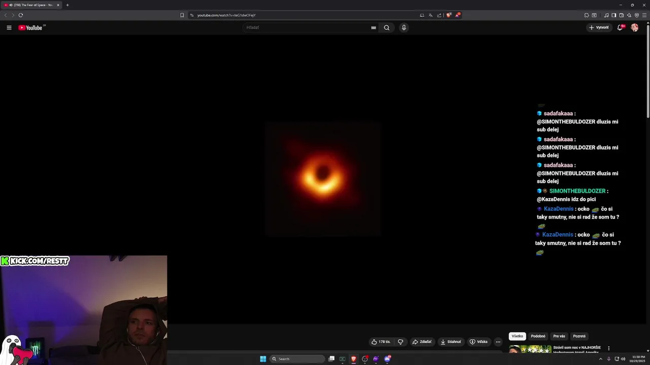Open the translate page icon
This screenshot has height=365, width=650.
(430, 15)
